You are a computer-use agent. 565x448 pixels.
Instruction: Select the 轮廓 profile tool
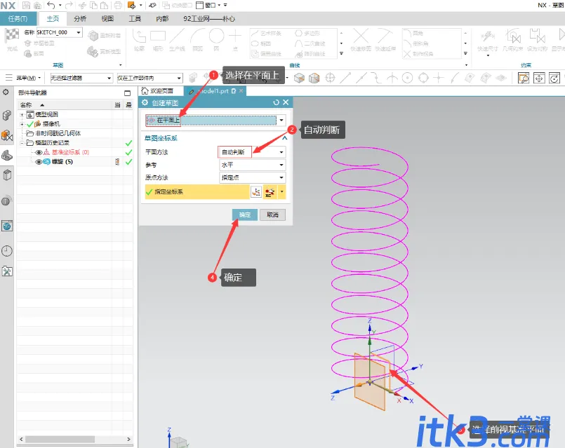[x=139, y=40]
